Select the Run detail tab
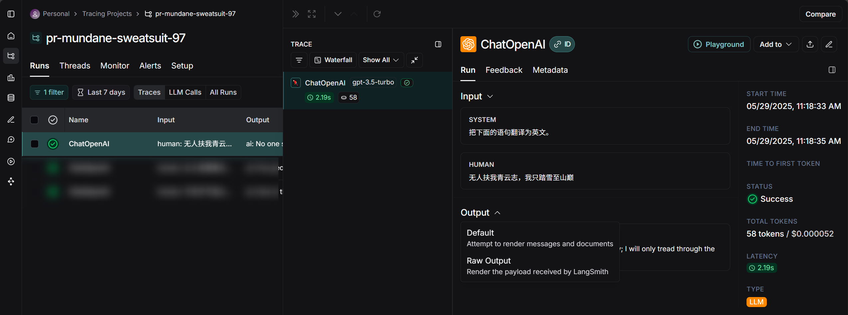Screen dimensions: 848x315 (468, 70)
